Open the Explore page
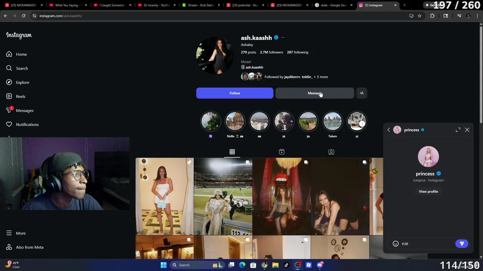The image size is (483, 271). pyautogui.click(x=17, y=82)
